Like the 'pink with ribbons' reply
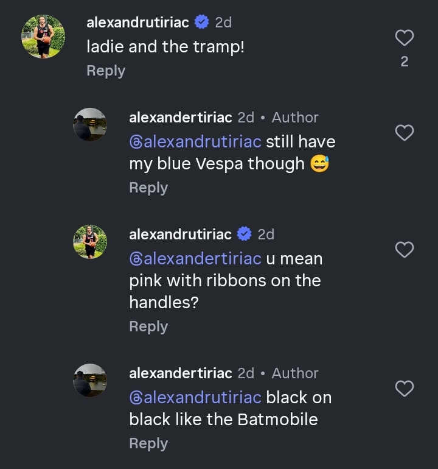Image resolution: width=438 pixels, height=469 pixels. [x=405, y=250]
